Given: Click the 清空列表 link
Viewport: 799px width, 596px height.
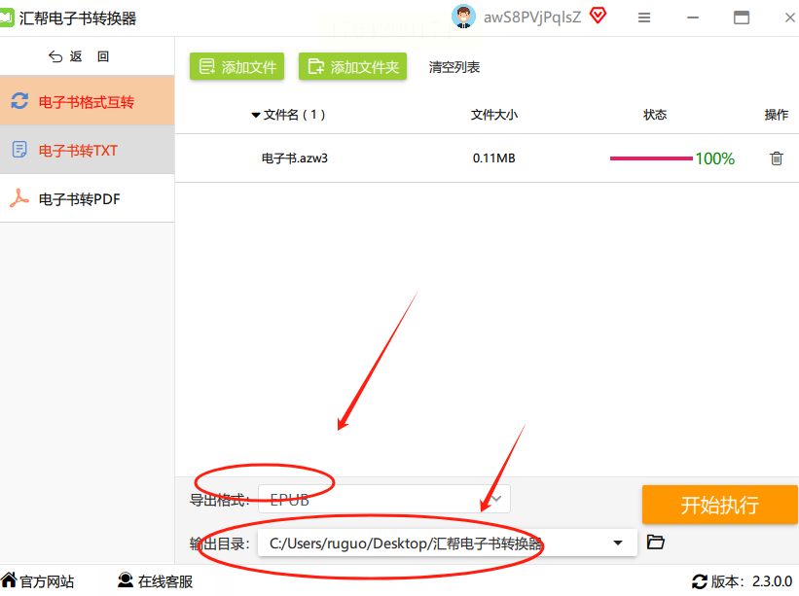Looking at the screenshot, I should [x=454, y=67].
